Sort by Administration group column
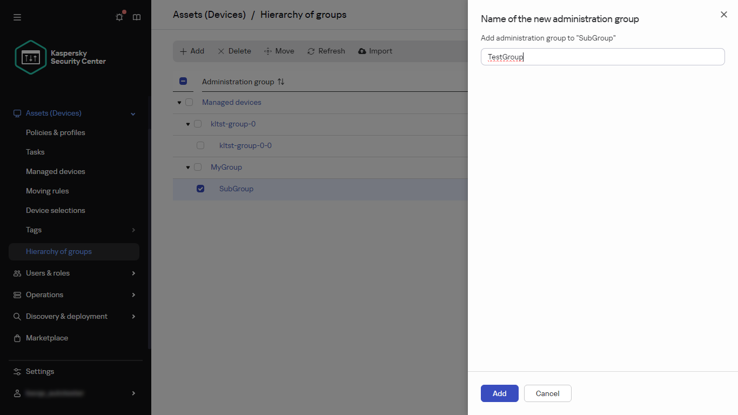 281,82
